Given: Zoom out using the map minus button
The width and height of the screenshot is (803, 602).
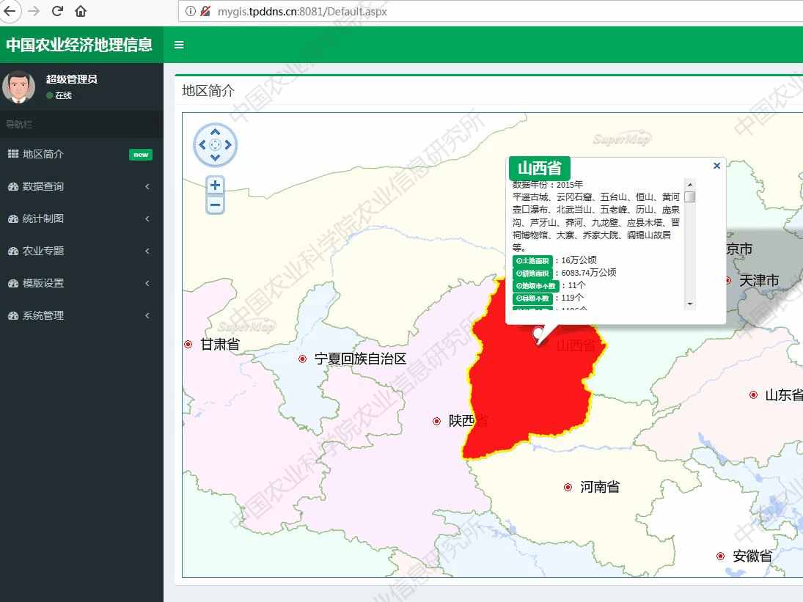Looking at the screenshot, I should pyautogui.click(x=215, y=205).
